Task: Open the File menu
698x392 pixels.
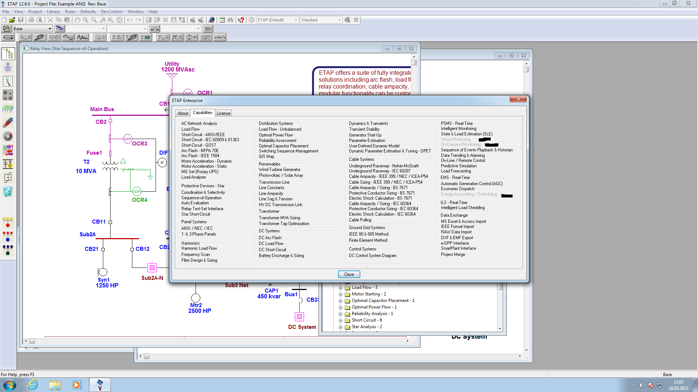Action: click(6, 12)
